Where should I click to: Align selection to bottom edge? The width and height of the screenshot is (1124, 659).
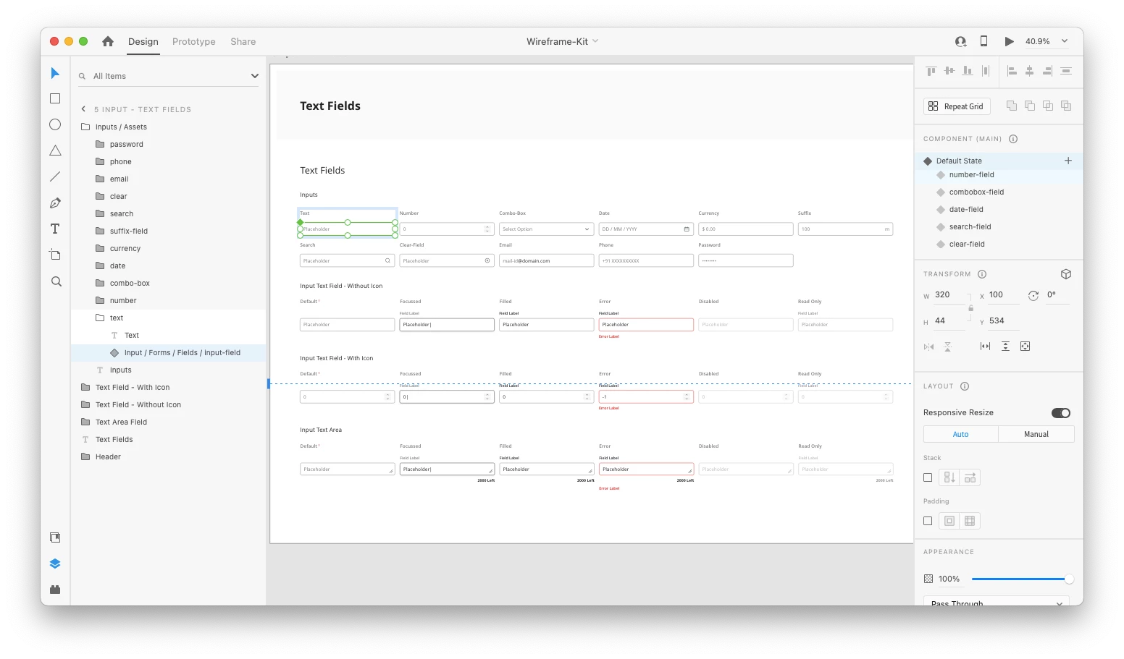point(968,71)
